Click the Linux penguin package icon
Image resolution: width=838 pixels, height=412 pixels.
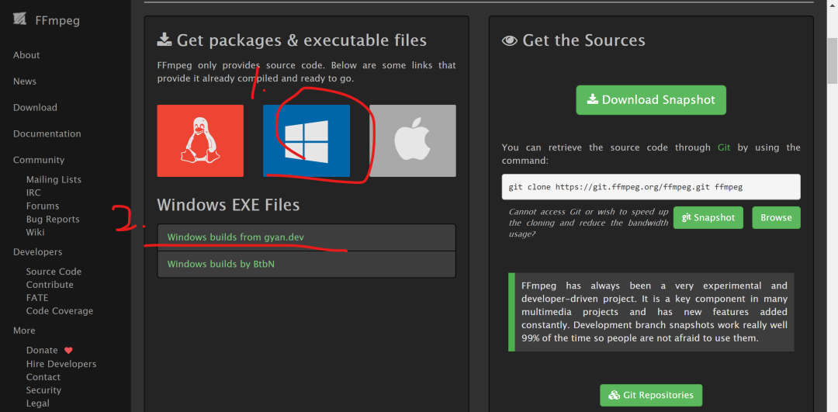[x=200, y=140]
